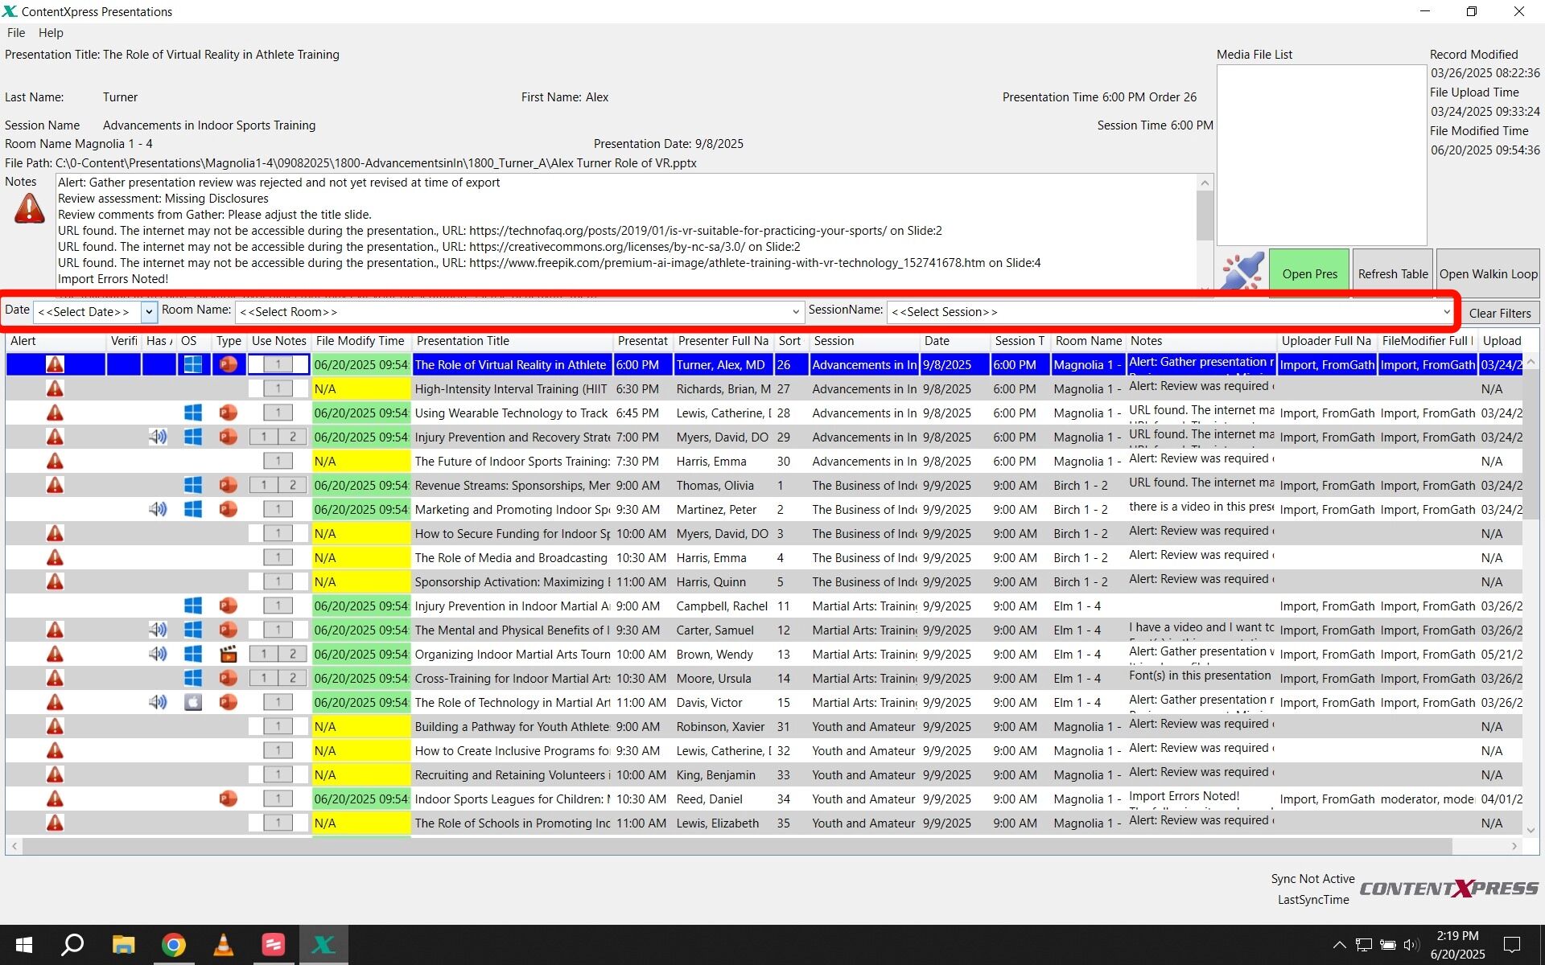This screenshot has height=965, width=1545.
Task: Click the Apple OS icon in Davis, Victor row
Action: [x=192, y=702]
